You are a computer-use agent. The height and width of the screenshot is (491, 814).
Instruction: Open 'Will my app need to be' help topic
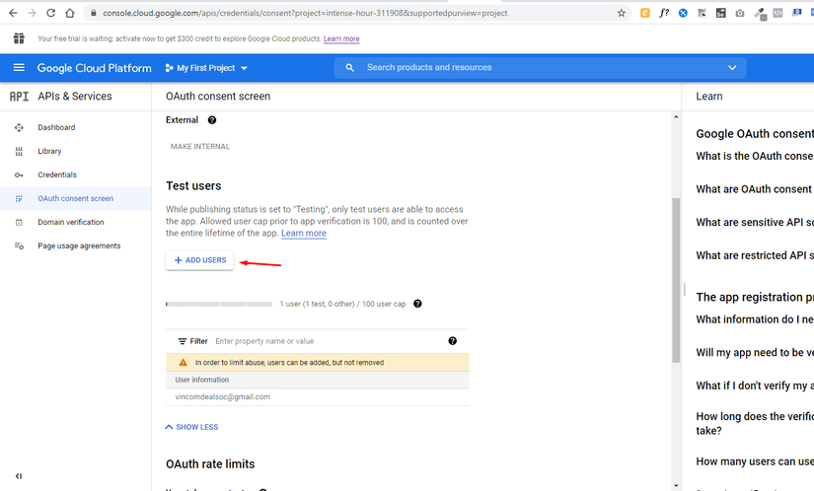(755, 353)
